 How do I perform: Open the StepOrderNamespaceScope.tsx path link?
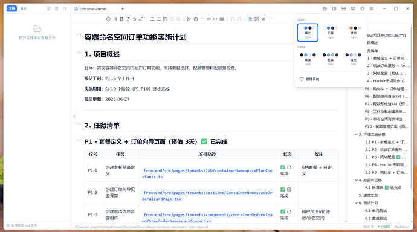point(207,217)
